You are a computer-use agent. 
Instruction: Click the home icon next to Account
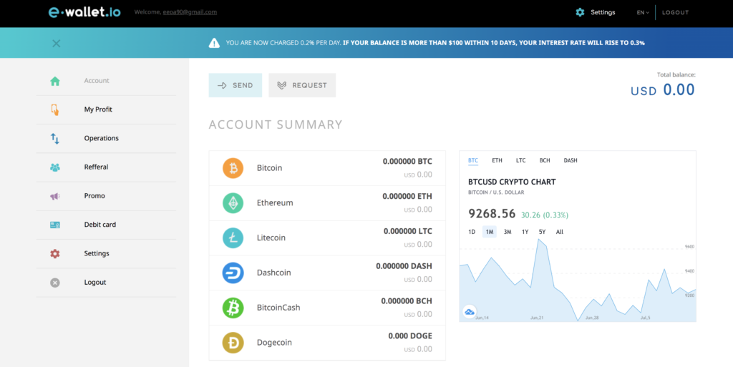tap(54, 81)
